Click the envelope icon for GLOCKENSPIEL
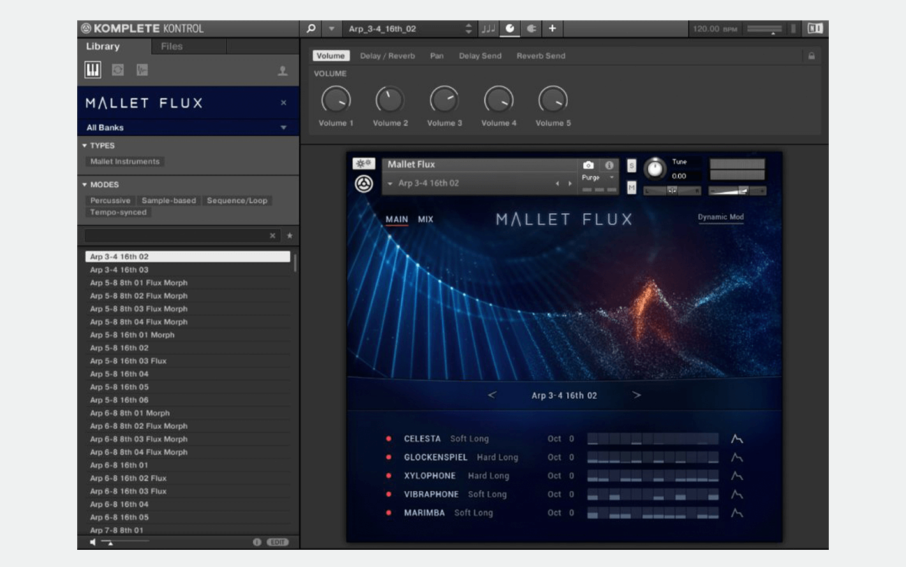 coord(737,457)
